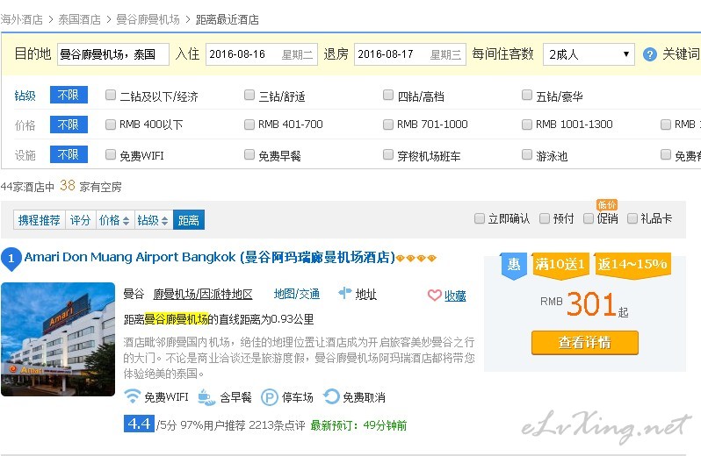This screenshot has width=701, height=456.
Task: Tick the RMB 1001-1300 price checkbox
Action: (527, 125)
